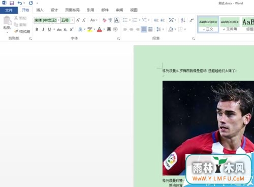
Task: Toggle the Justify alignment icon
Action: [144, 29]
